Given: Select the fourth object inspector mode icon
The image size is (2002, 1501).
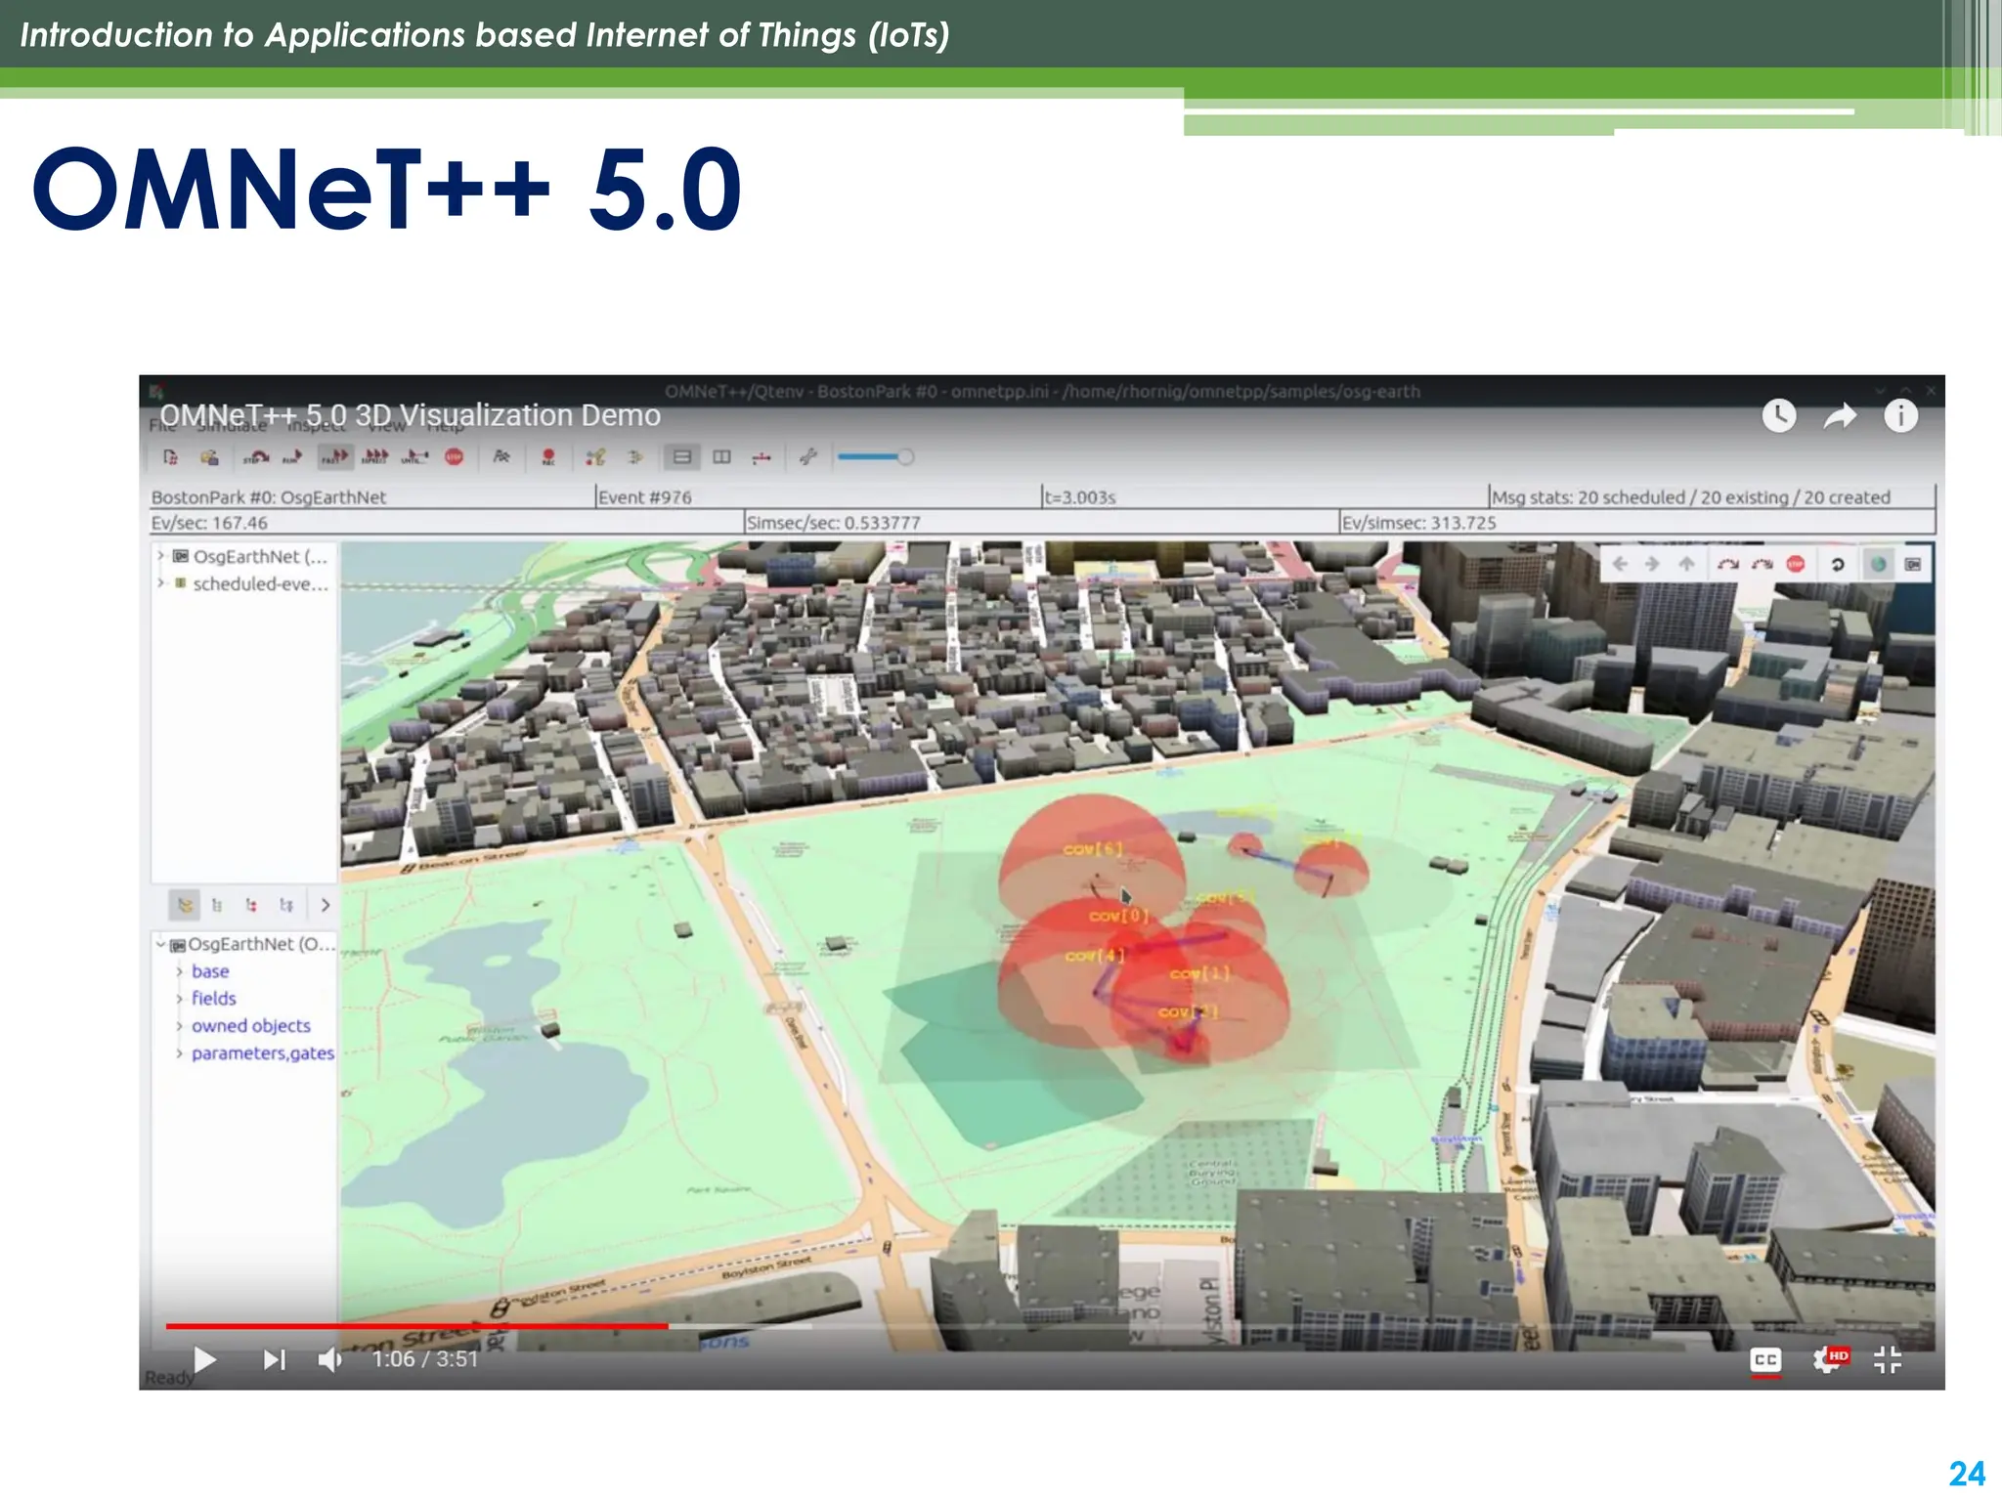Looking at the screenshot, I should pyautogui.click(x=285, y=905).
